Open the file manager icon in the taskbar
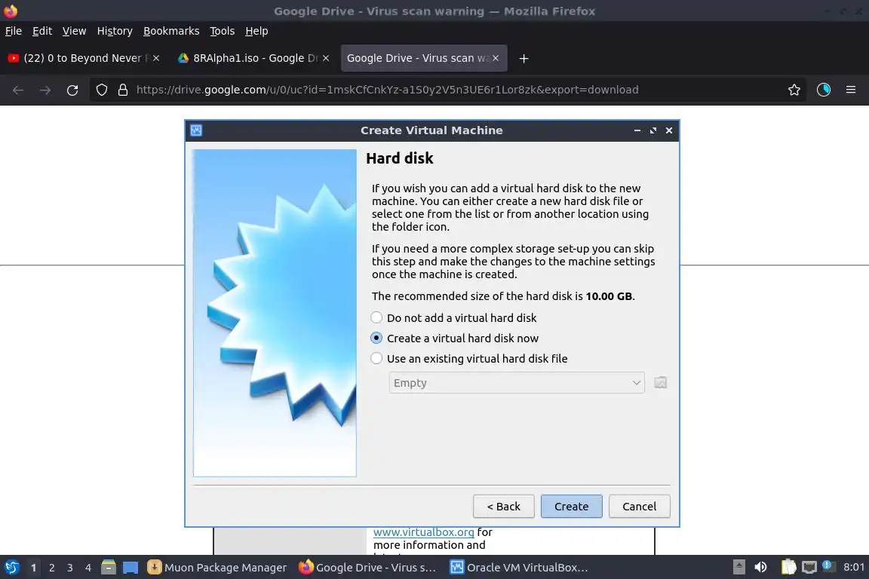This screenshot has height=579, width=869. click(x=109, y=568)
